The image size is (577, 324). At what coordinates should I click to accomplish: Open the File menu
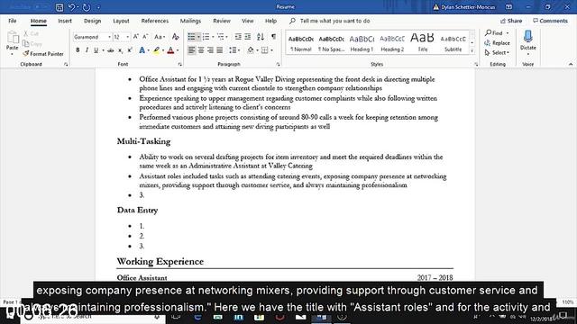pyautogui.click(x=13, y=21)
